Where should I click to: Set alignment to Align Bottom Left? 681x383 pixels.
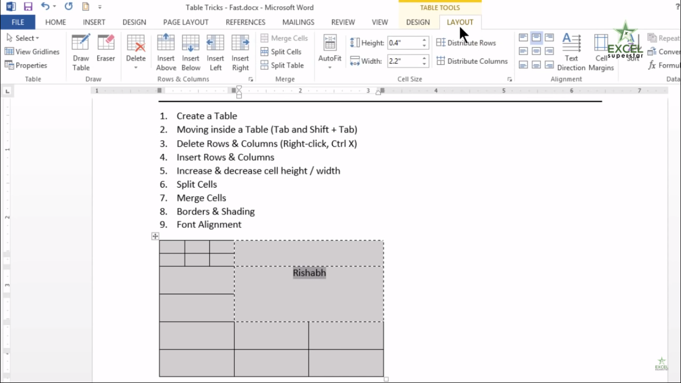(523, 64)
